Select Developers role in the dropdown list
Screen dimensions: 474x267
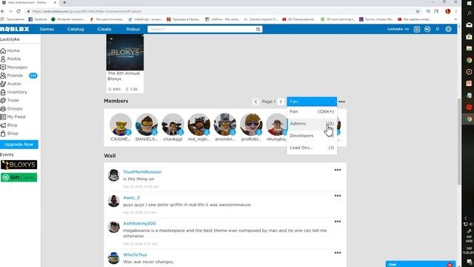tap(312, 136)
